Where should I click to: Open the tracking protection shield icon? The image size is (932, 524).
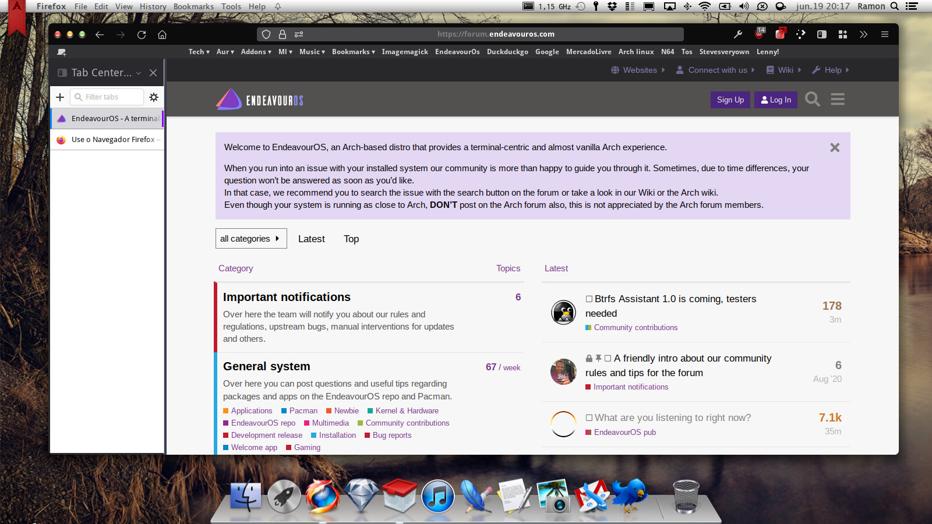pyautogui.click(x=266, y=34)
